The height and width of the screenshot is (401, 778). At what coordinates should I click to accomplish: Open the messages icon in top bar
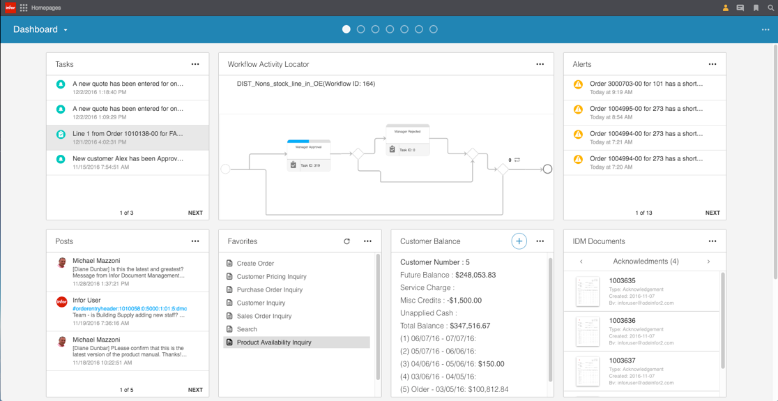(740, 8)
